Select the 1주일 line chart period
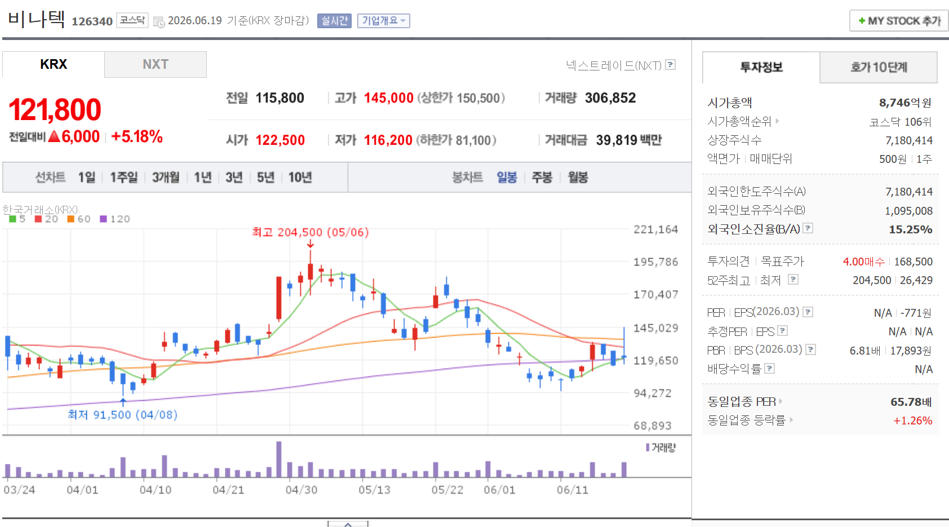Viewport: 949px width, 527px height. [124, 178]
